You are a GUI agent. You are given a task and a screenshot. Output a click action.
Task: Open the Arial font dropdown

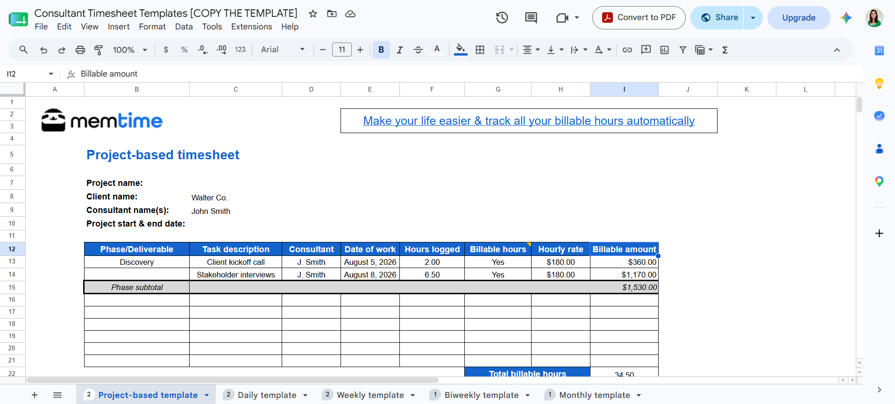click(283, 50)
